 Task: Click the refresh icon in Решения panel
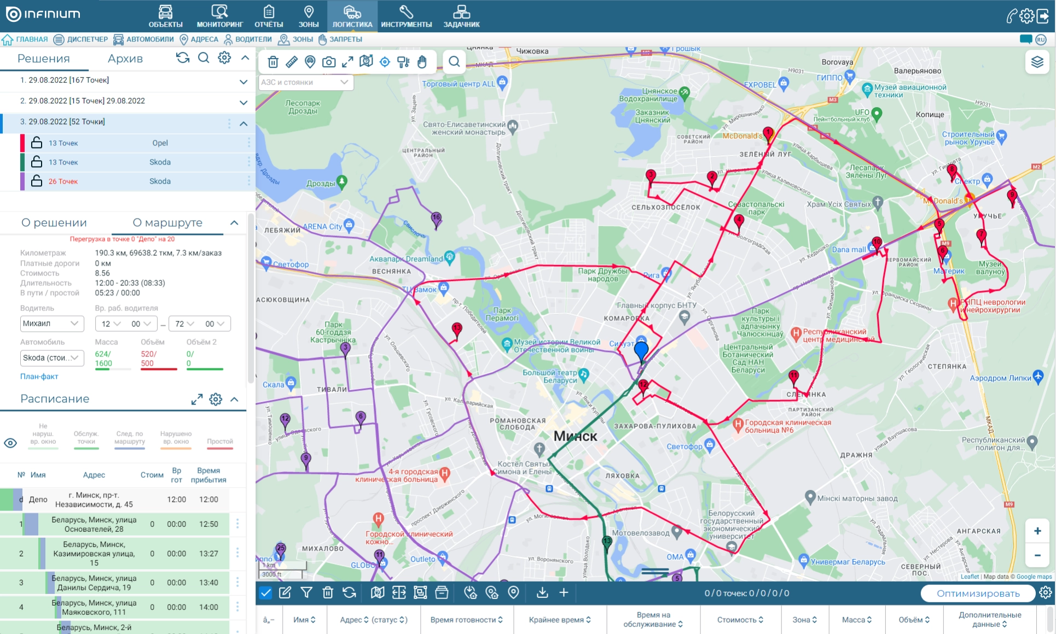pyautogui.click(x=183, y=58)
